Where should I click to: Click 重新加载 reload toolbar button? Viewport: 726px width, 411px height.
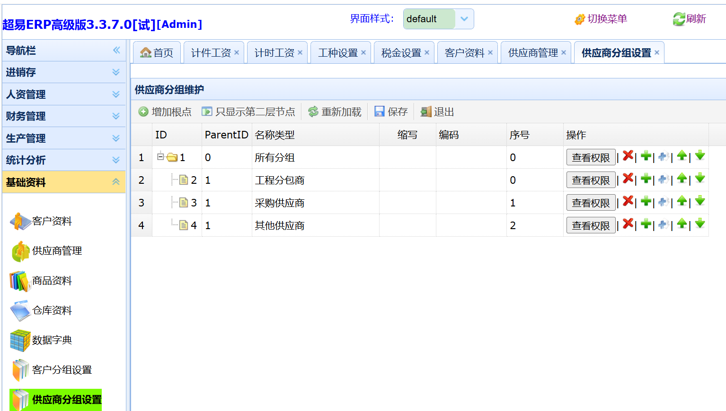tap(335, 111)
